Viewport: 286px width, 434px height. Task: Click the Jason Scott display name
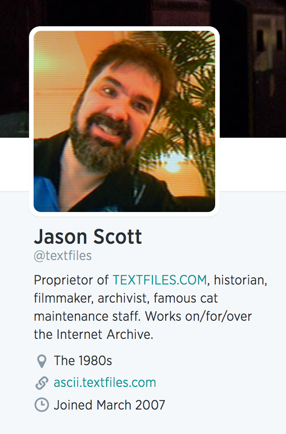pyautogui.click(x=88, y=237)
